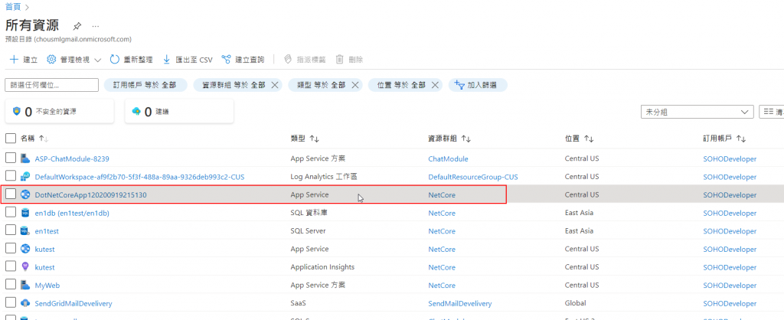
Task: Open SendMailDevelivery resource group link
Action: click(460, 303)
